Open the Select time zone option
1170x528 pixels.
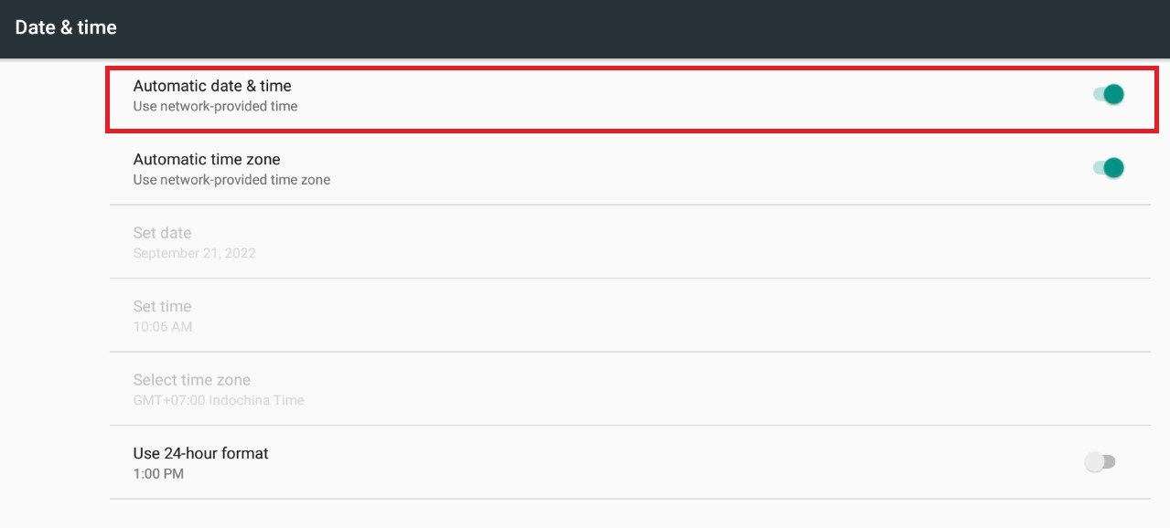pos(191,380)
